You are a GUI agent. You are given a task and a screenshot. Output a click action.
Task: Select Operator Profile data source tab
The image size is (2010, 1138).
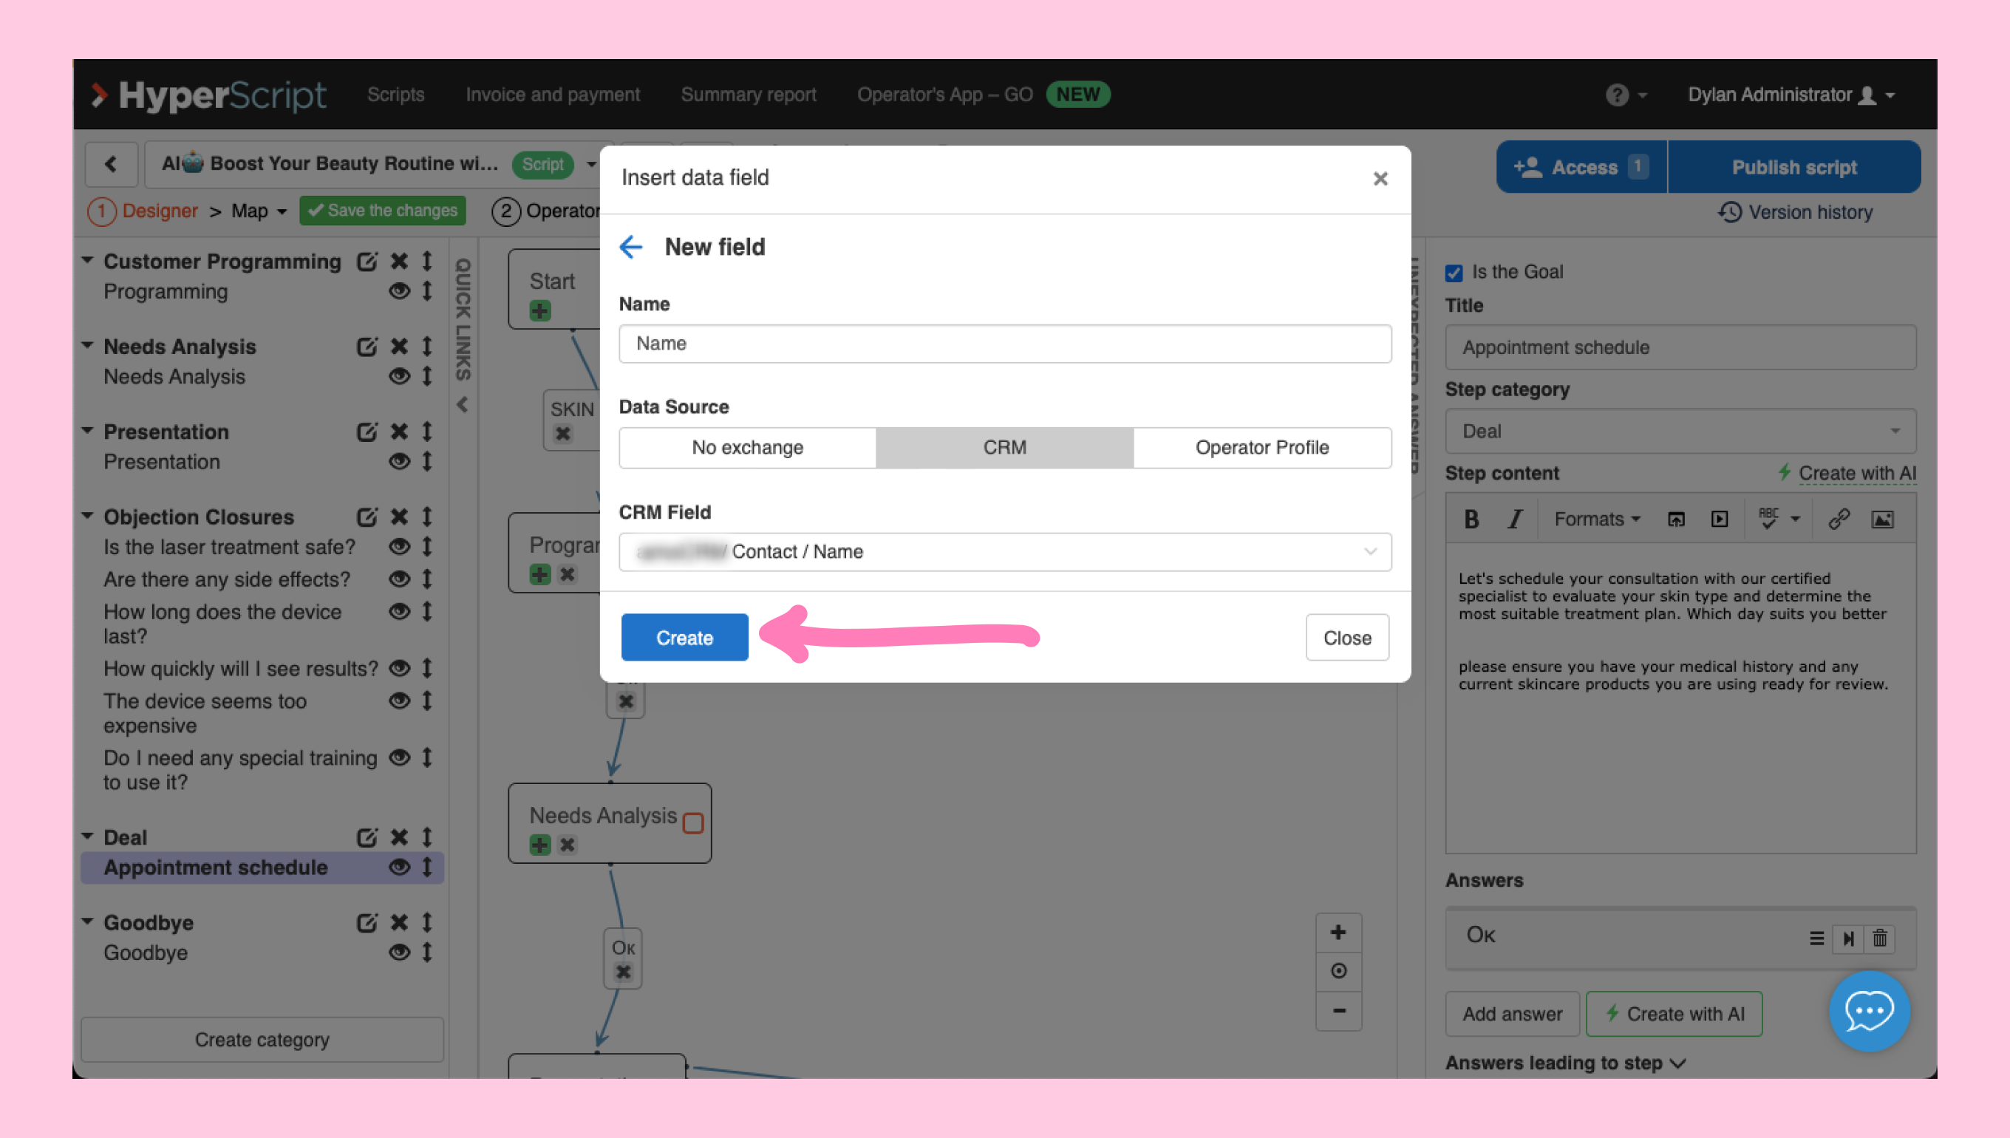pyautogui.click(x=1261, y=447)
